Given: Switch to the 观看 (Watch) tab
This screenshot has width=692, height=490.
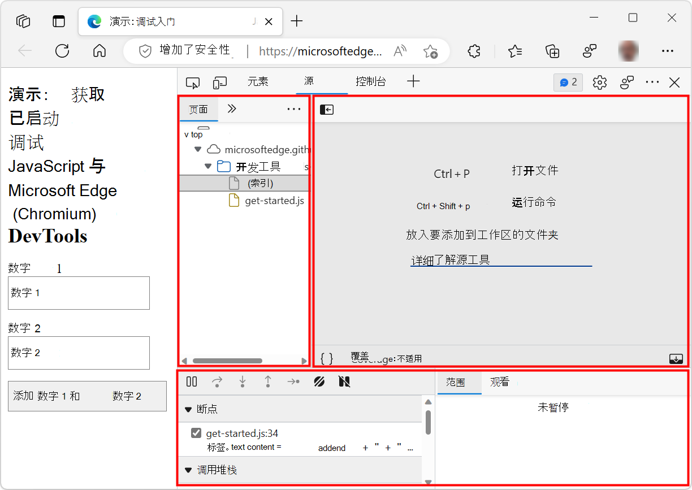Looking at the screenshot, I should 499,383.
